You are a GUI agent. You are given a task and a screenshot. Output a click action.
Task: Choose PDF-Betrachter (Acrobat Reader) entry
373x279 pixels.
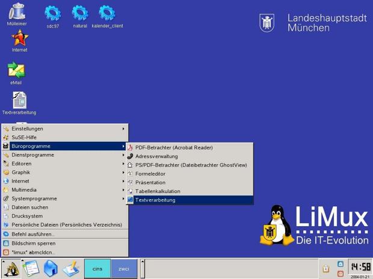[173, 147]
